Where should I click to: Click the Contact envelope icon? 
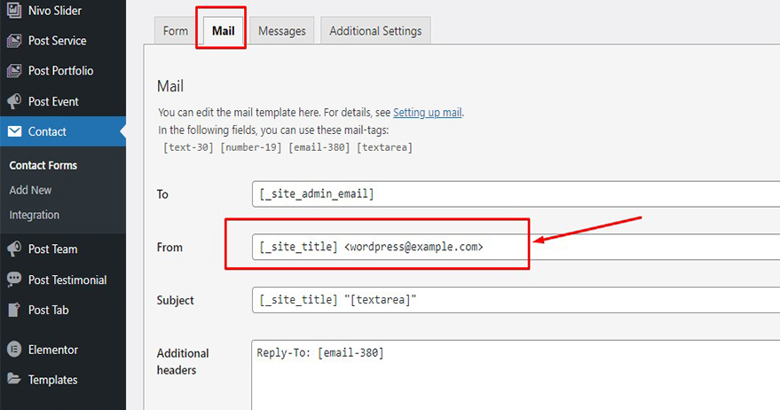pyautogui.click(x=14, y=131)
